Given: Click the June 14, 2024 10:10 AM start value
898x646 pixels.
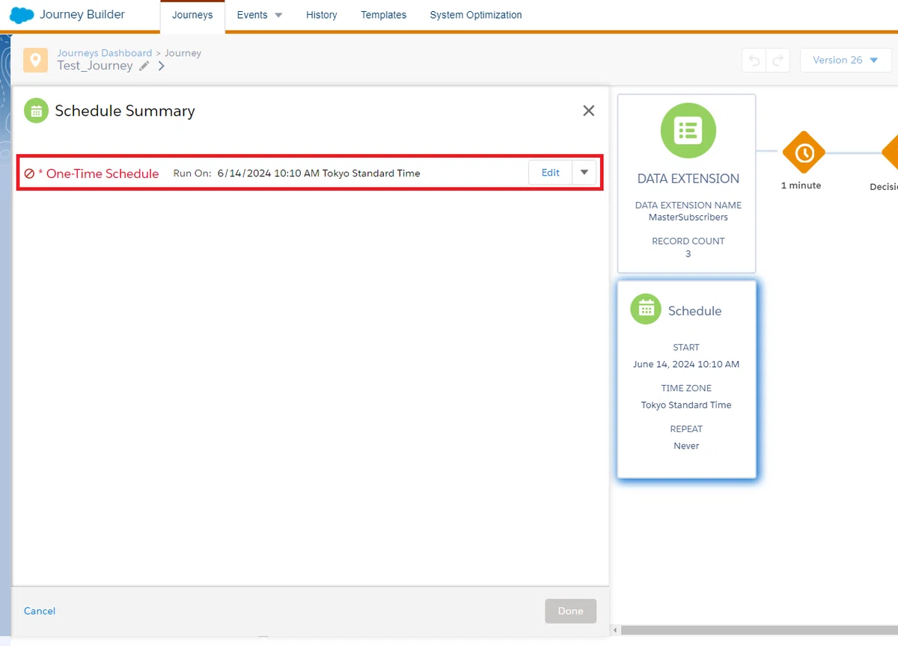Looking at the screenshot, I should (x=686, y=365).
